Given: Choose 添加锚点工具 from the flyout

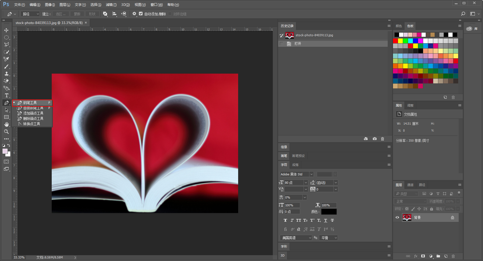Looking at the screenshot, I should pos(33,113).
